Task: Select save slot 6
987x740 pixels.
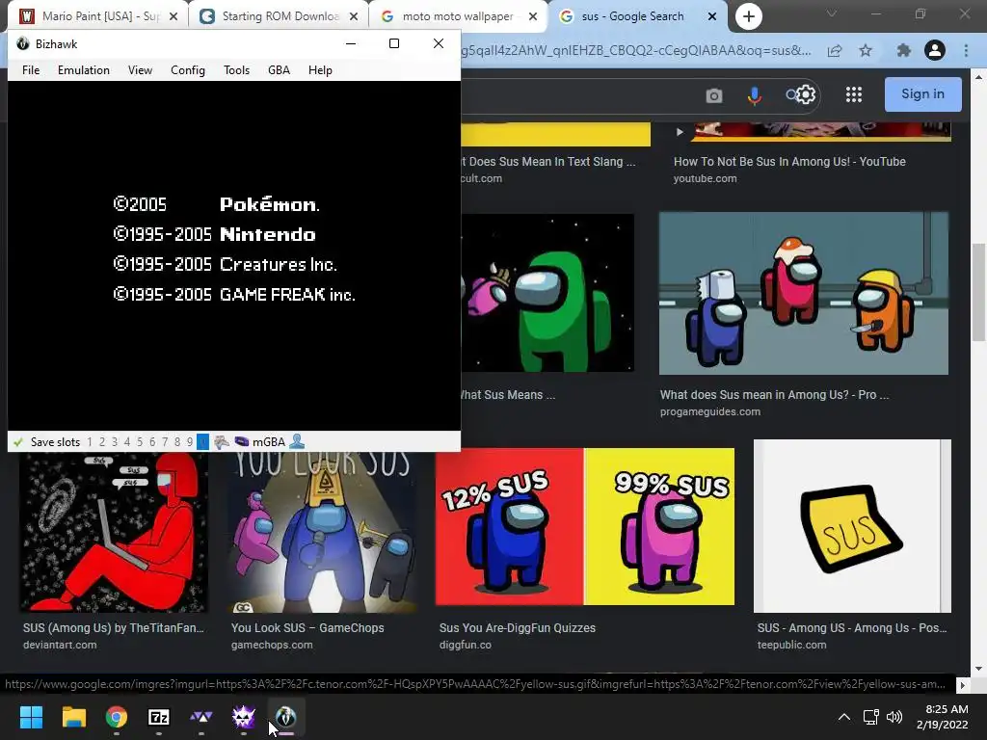Action: [152, 441]
